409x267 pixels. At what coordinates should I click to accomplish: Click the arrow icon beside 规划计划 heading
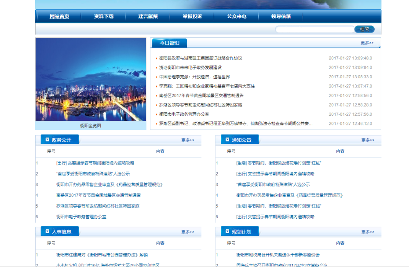click(227, 231)
